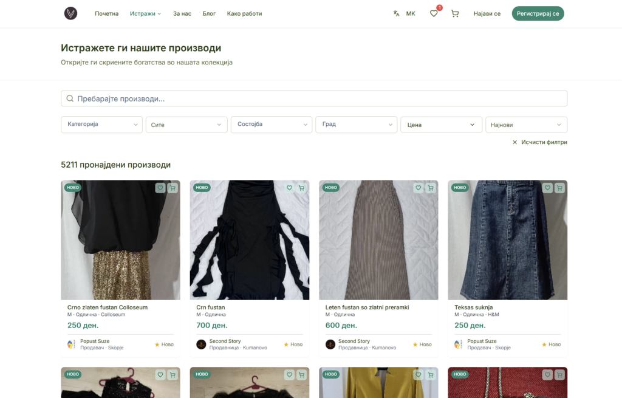The image size is (622, 398).
Task: Add Crno zlaten fustan Colloseum to cart
Action: (x=173, y=188)
